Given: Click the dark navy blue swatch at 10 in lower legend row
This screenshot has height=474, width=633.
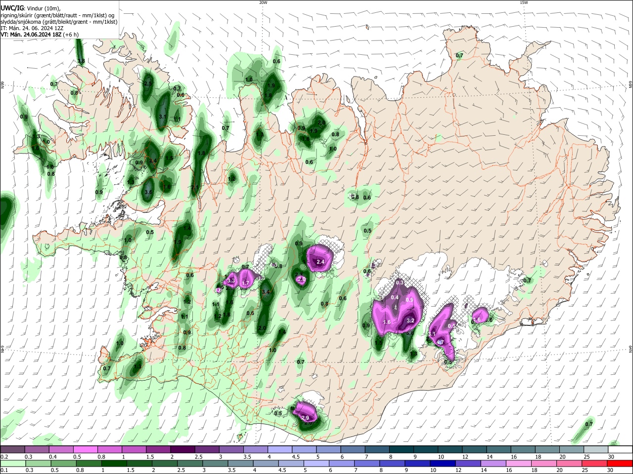Looking at the screenshot, I should tap(443, 464).
